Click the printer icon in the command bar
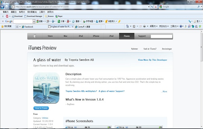This screenshot has height=129, width=203. (x=144, y=26)
